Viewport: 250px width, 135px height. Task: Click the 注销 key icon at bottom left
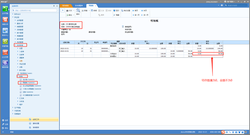[x=3, y=124]
